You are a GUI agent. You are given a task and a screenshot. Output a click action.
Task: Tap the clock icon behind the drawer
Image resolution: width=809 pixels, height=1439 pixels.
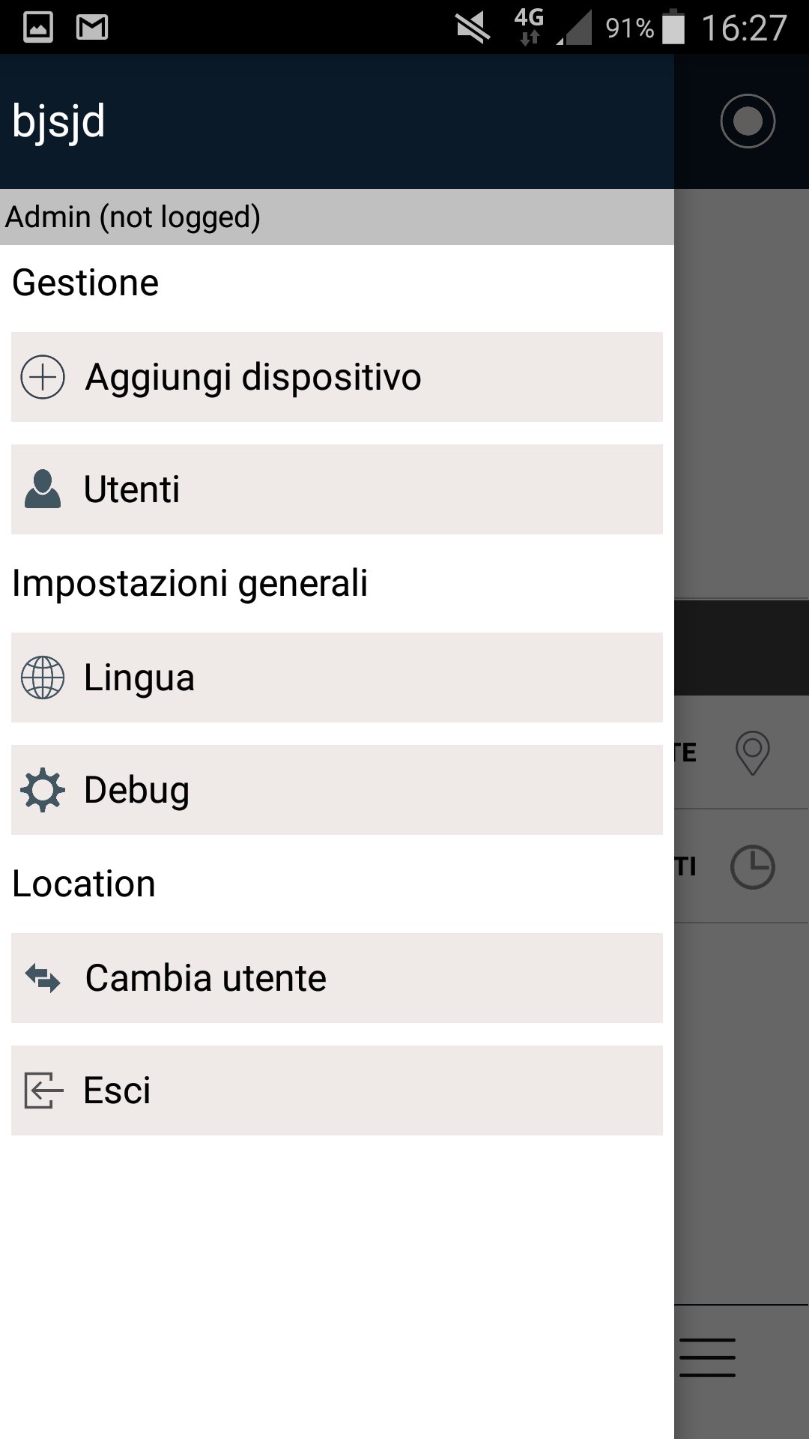click(x=752, y=867)
